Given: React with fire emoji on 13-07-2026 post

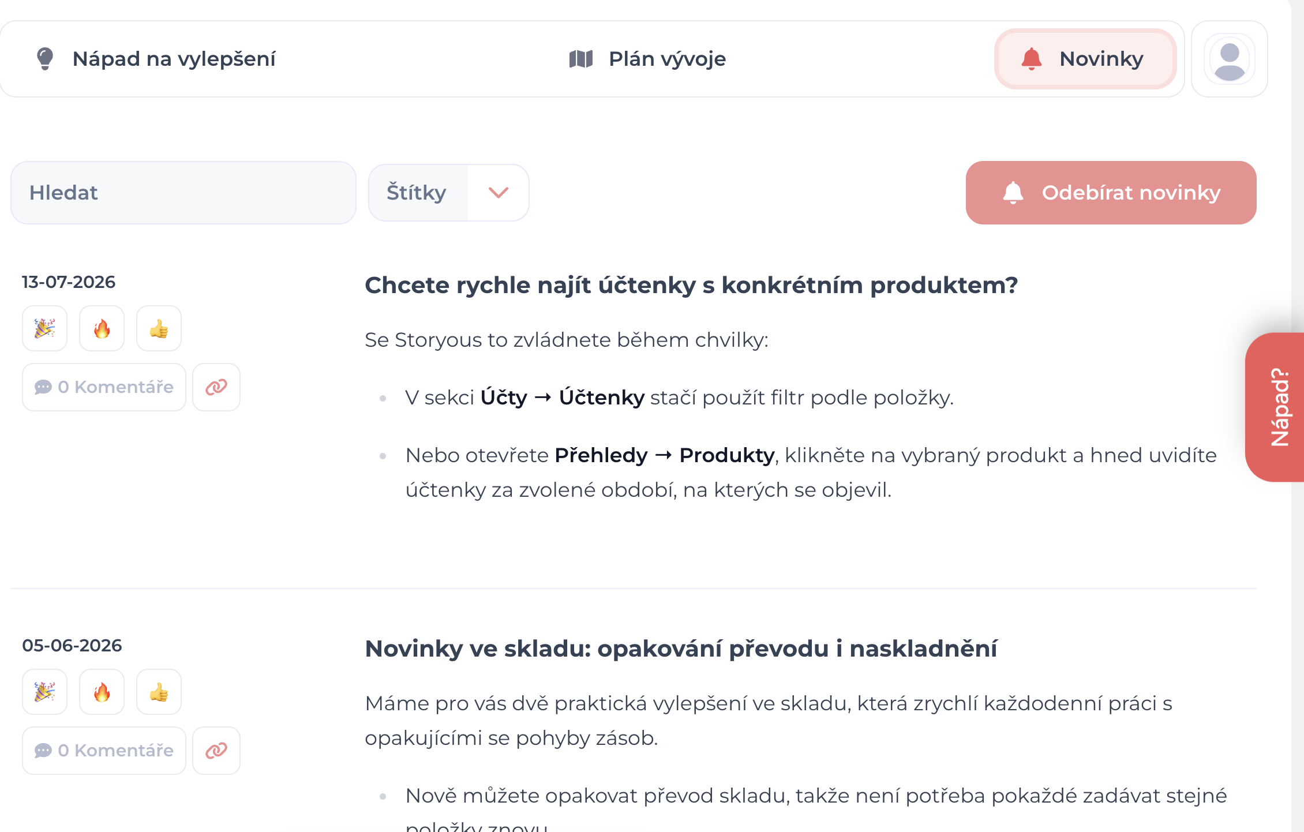Looking at the screenshot, I should pyautogui.click(x=102, y=328).
